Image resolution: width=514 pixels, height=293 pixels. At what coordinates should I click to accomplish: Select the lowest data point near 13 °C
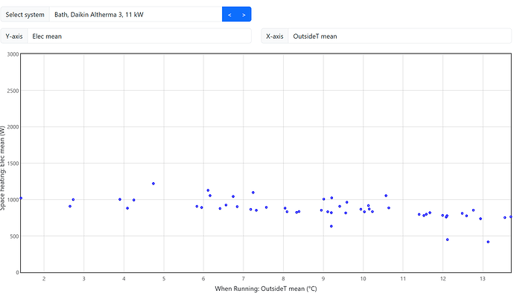pos(488,242)
